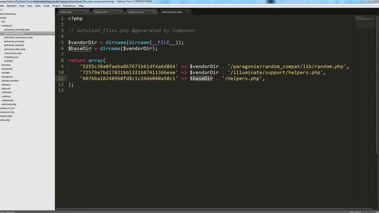Select autoload_files.php in sidebar
The image size is (379, 213).
click(14, 33)
